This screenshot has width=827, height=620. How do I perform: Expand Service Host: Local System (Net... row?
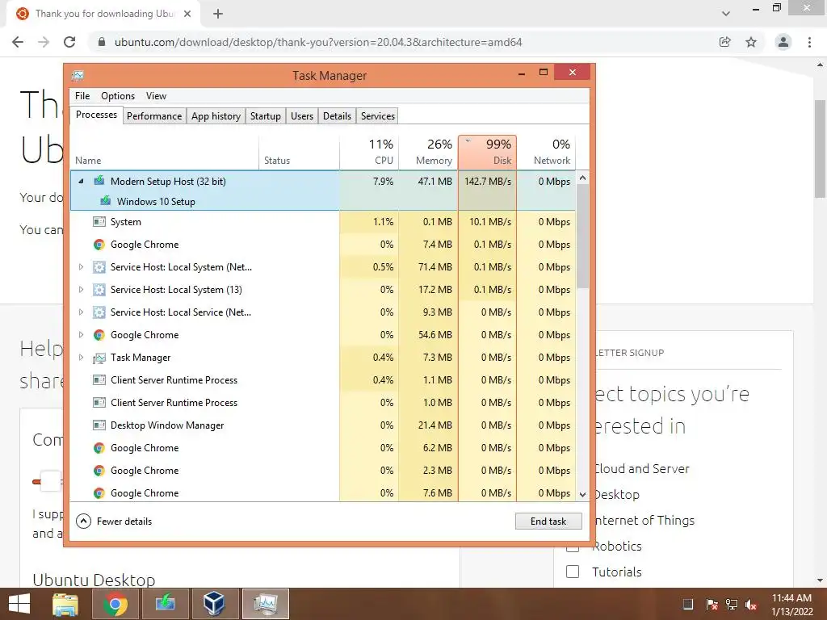82,266
